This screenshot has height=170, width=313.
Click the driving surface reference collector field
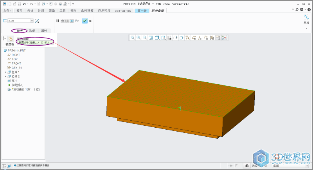click(35, 42)
